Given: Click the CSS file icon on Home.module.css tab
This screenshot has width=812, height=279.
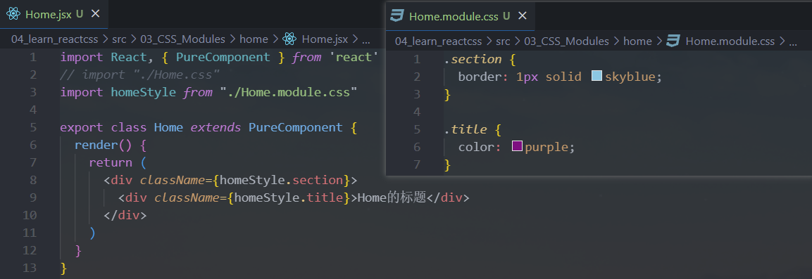Looking at the screenshot, I should tap(397, 16).
